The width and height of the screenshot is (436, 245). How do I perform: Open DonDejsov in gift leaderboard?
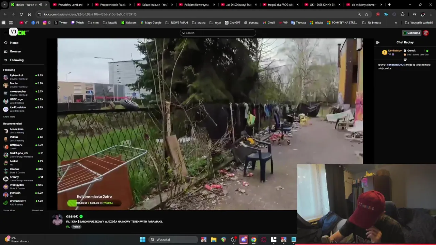coord(395,51)
